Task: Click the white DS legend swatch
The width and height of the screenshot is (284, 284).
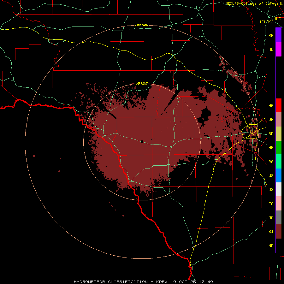Action: pos(279,189)
